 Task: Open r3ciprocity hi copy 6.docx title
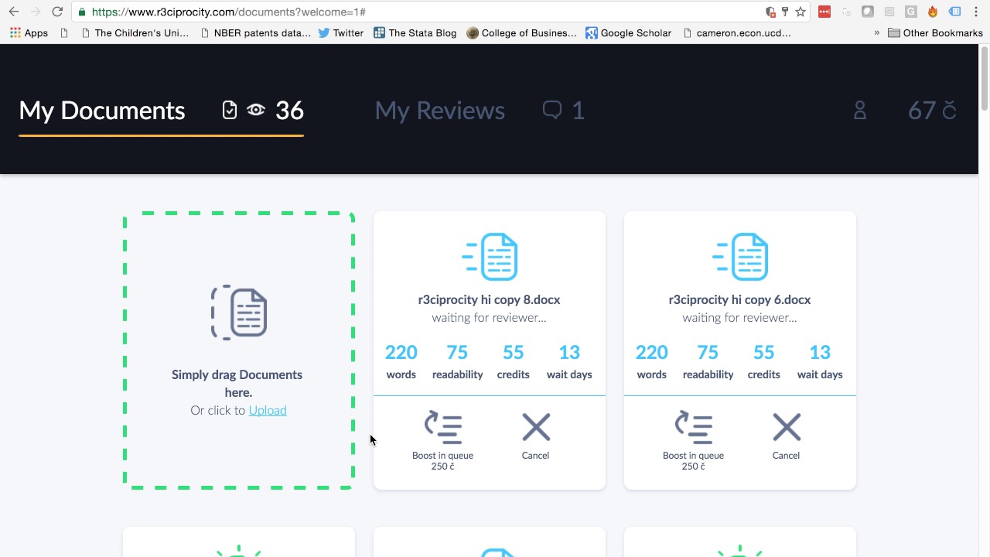(x=739, y=299)
